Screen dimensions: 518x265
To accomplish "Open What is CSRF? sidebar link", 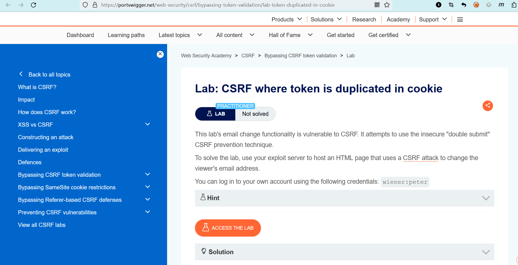I will [37, 87].
